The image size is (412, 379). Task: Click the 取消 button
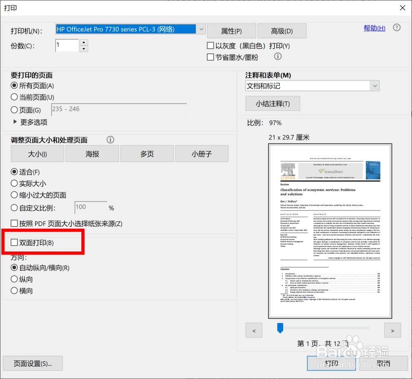pos(383,363)
